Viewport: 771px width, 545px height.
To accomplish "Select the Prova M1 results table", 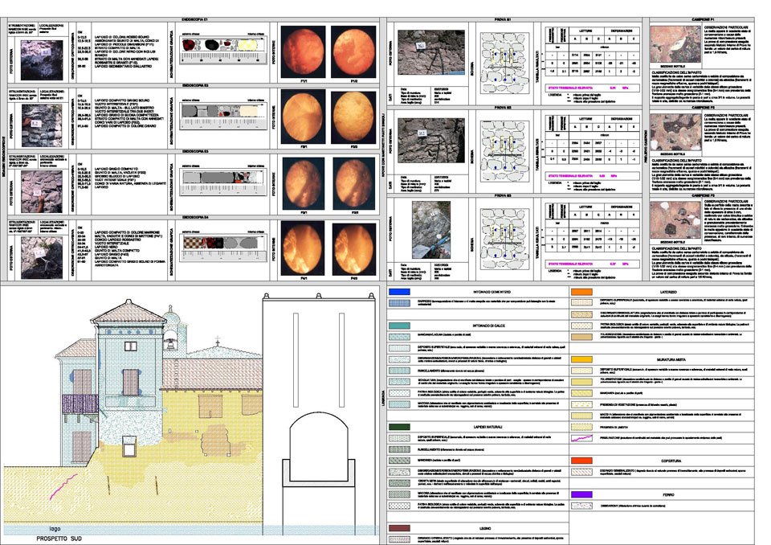I will [x=593, y=52].
